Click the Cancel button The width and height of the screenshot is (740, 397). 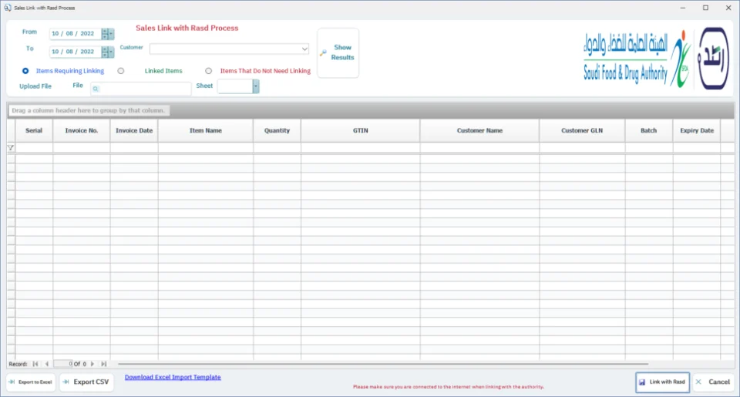[x=714, y=382]
